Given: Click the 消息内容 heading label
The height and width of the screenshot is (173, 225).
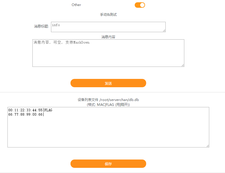Looking at the screenshot, I should pos(108,37).
